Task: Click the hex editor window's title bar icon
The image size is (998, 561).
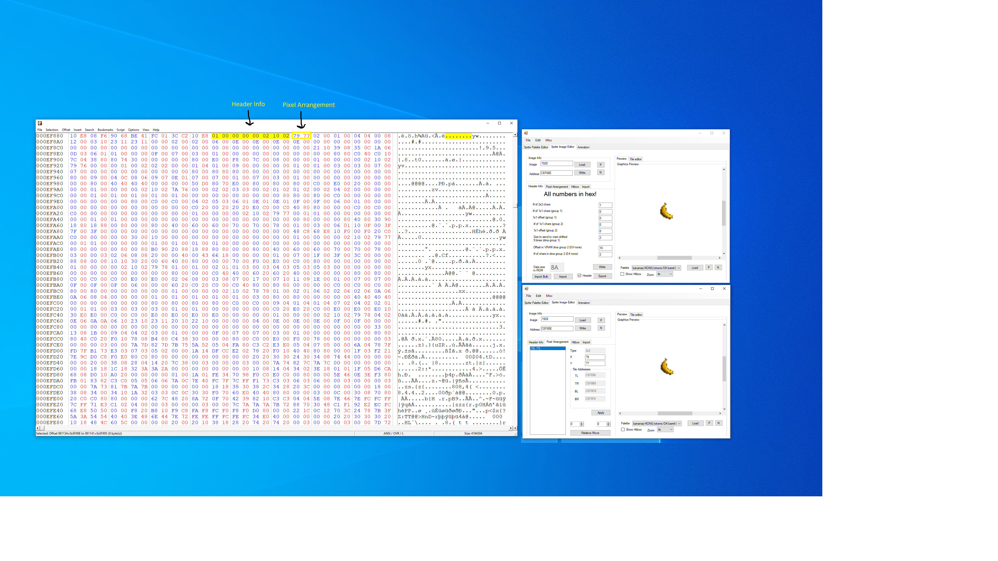Action: click(40, 123)
